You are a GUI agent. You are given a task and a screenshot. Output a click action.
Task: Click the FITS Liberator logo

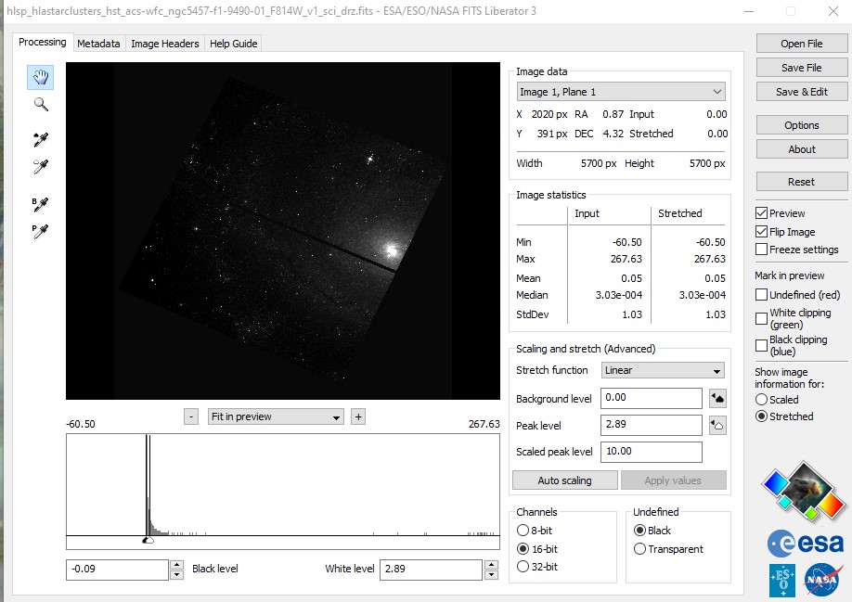point(803,490)
